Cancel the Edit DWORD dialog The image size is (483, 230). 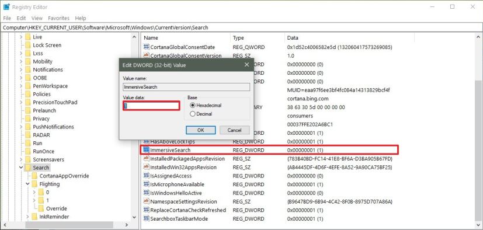click(x=234, y=130)
